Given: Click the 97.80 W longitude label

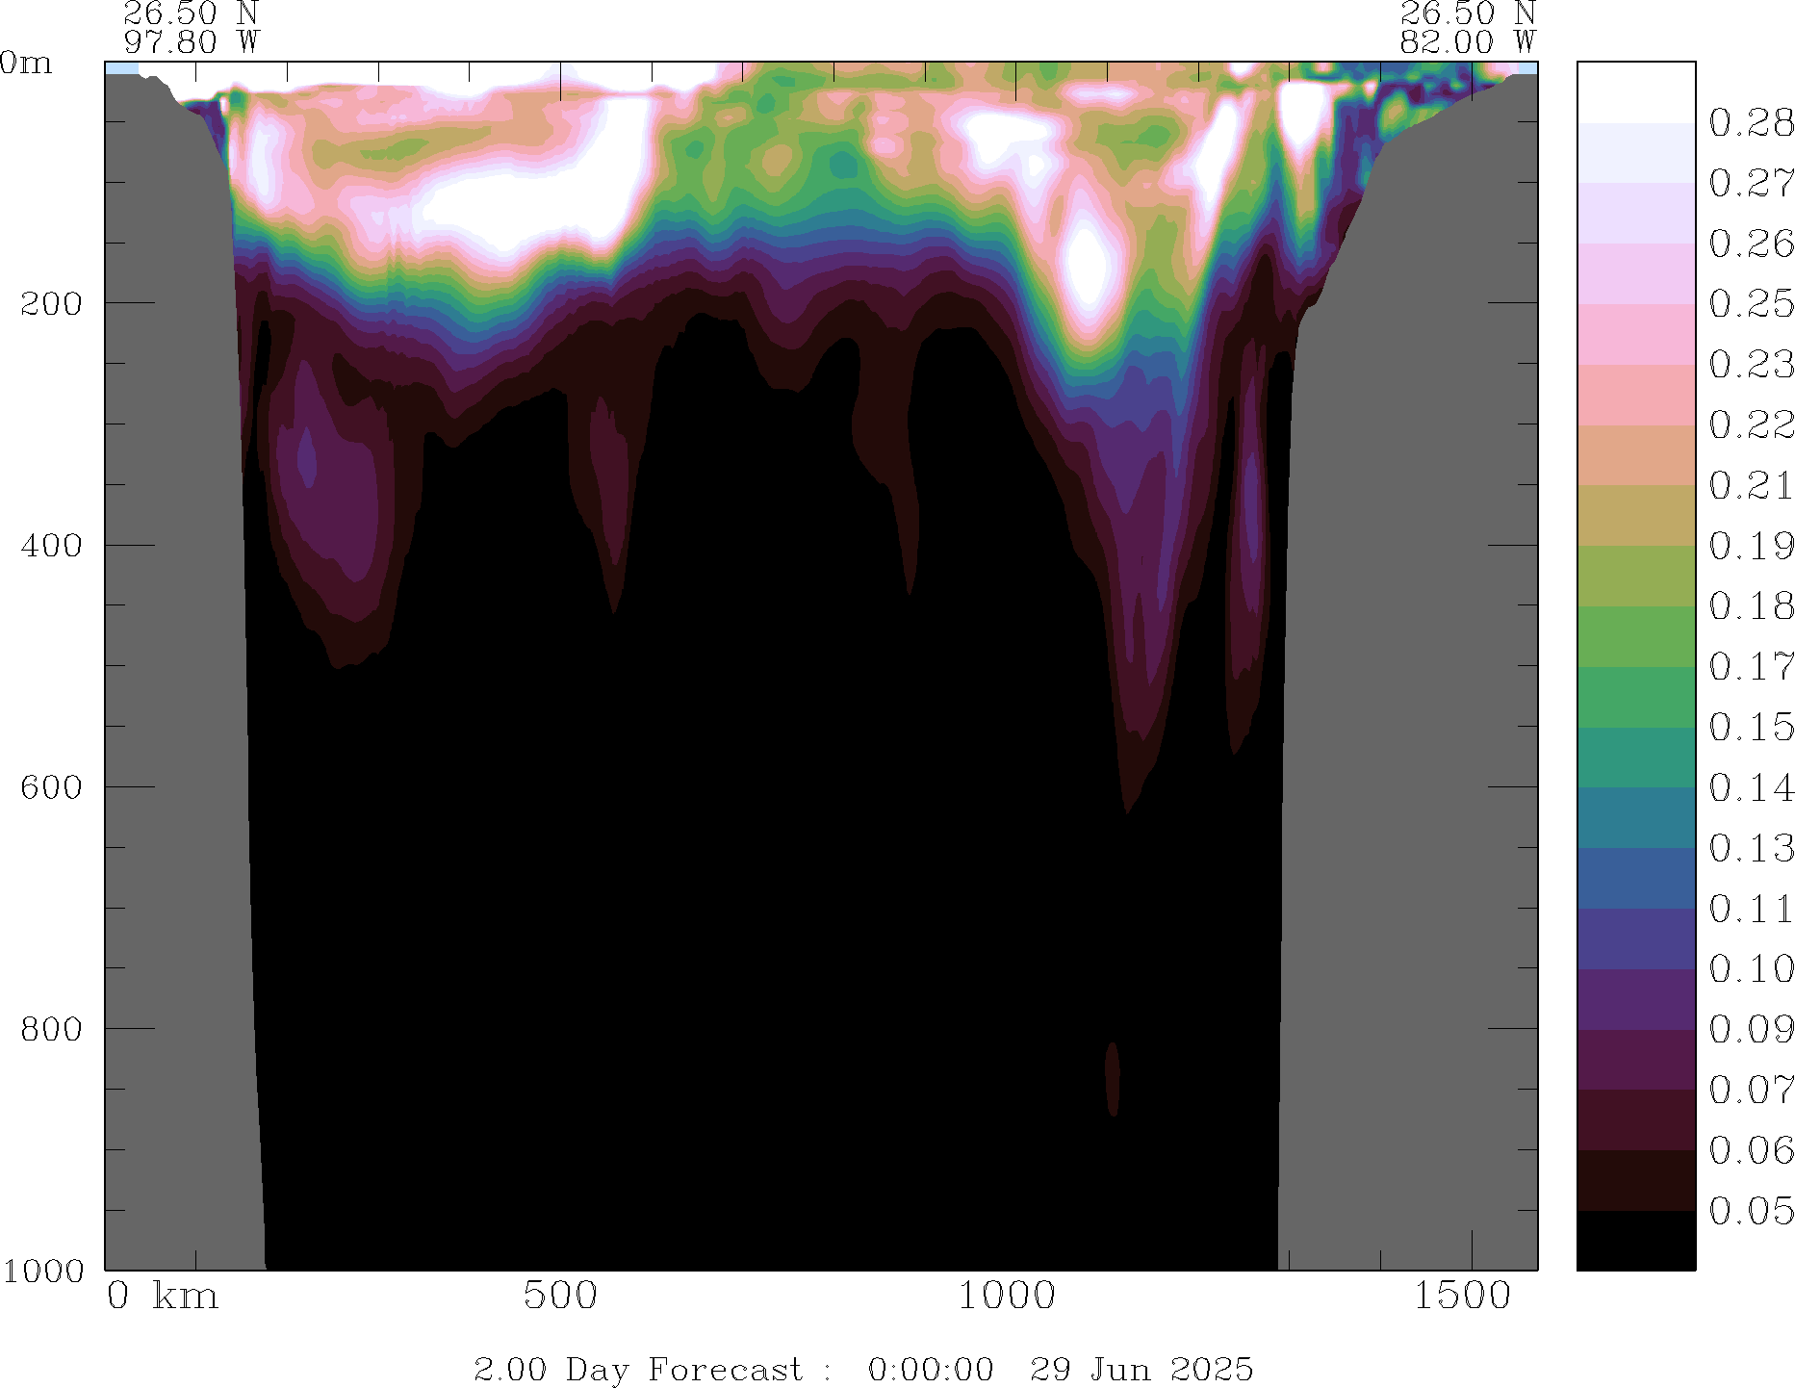Looking at the screenshot, I should pos(191,41).
